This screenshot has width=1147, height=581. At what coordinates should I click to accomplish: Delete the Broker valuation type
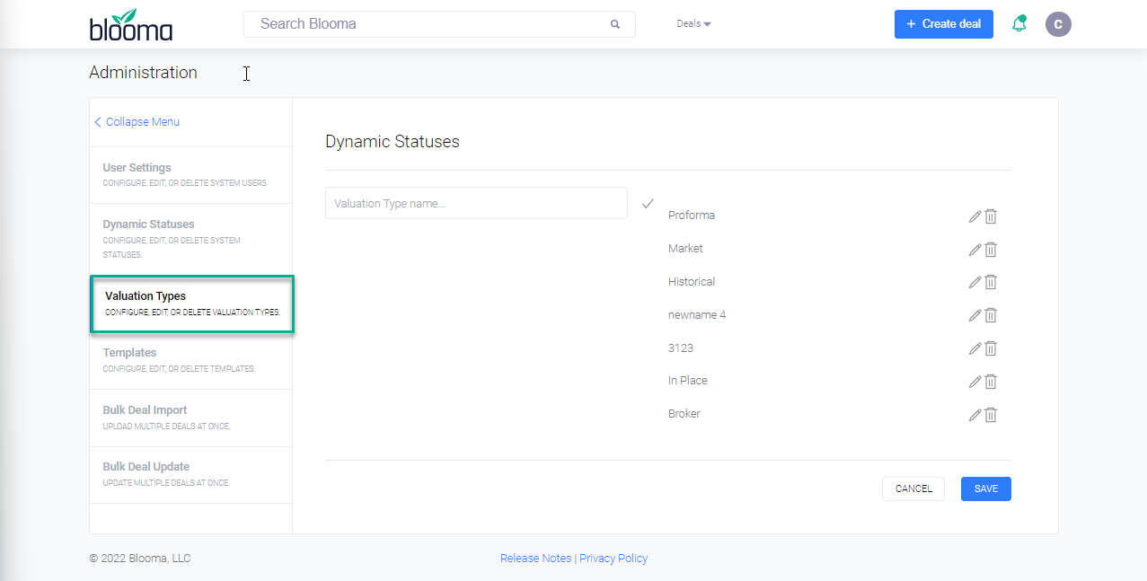click(991, 415)
